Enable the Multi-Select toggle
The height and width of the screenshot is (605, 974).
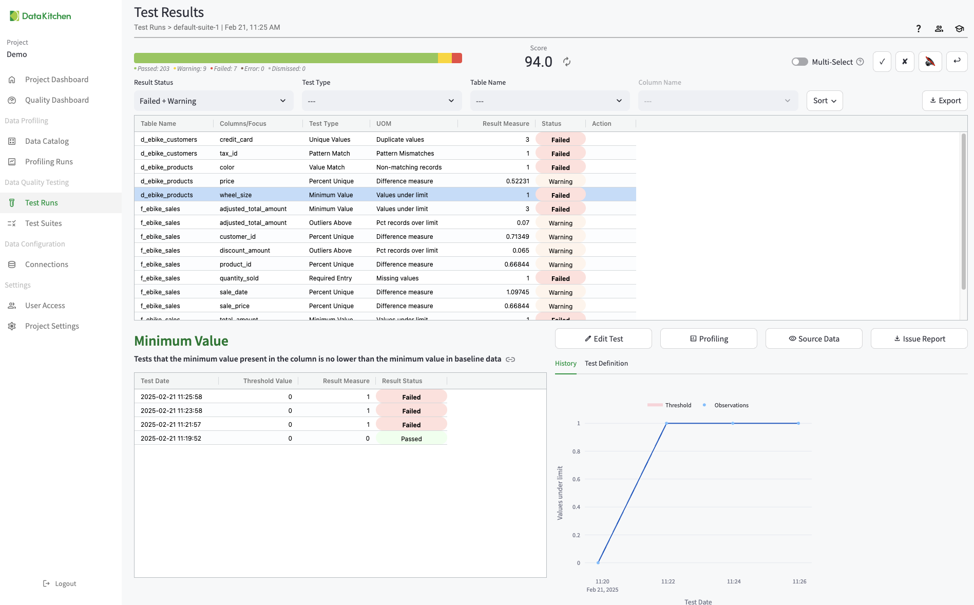(799, 62)
